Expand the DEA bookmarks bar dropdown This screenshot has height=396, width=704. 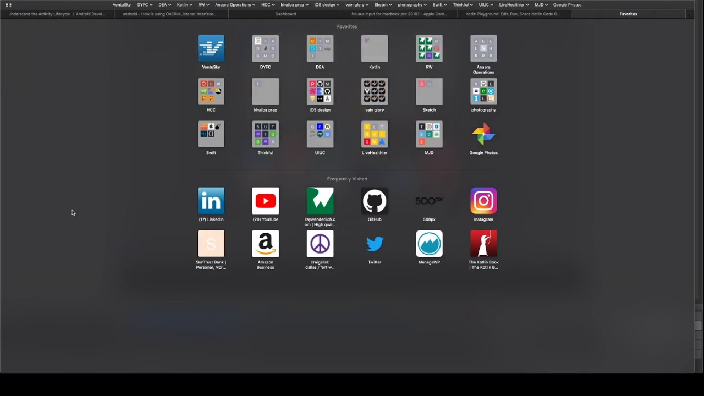click(x=164, y=5)
